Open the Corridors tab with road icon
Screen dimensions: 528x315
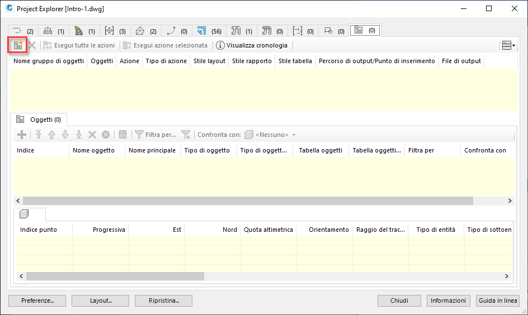(84, 31)
